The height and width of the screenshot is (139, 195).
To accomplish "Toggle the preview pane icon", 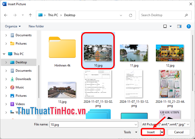I will tap(179, 26).
